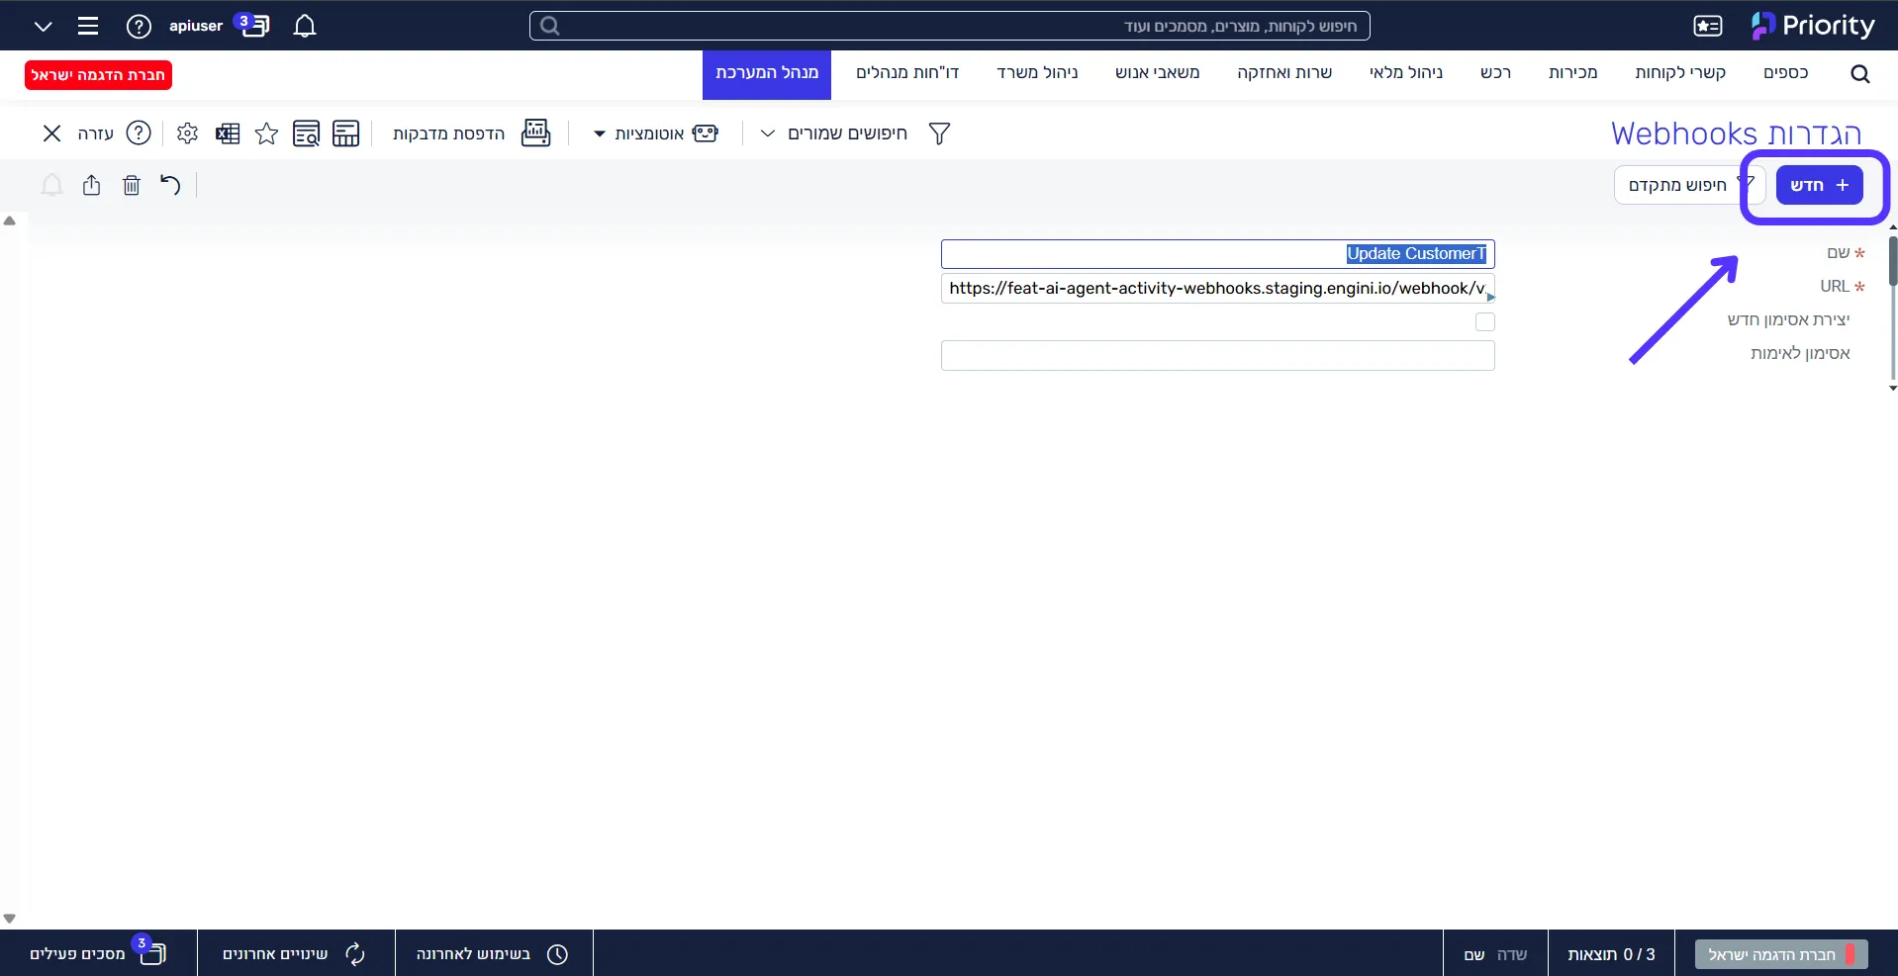Open the form search view icon
Screen dimensions: 1898x976
click(307, 133)
